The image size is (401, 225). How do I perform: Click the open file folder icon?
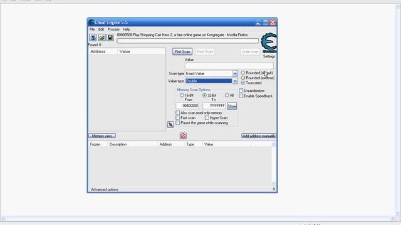pos(102,37)
